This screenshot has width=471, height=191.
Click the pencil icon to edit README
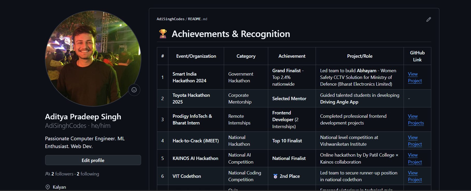[x=428, y=19]
